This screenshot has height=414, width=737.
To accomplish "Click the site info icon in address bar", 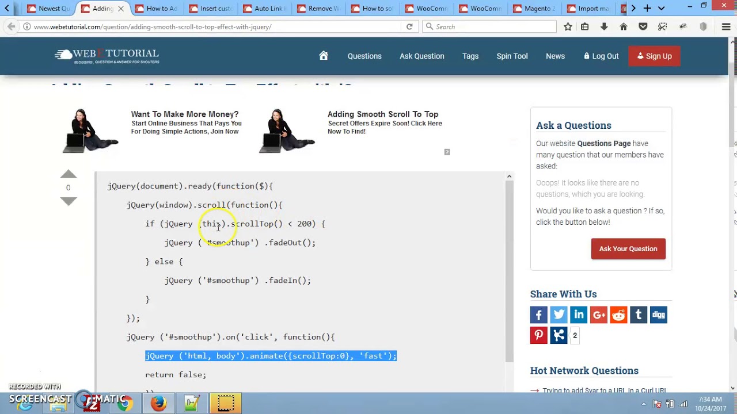I will pos(26,26).
